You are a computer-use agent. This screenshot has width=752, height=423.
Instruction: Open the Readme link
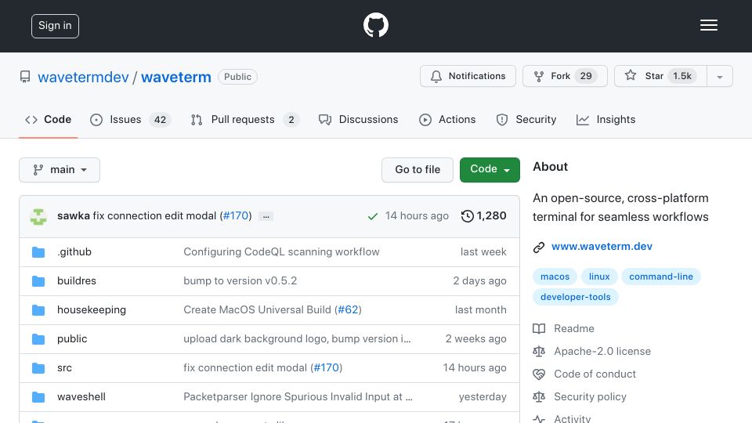click(574, 328)
